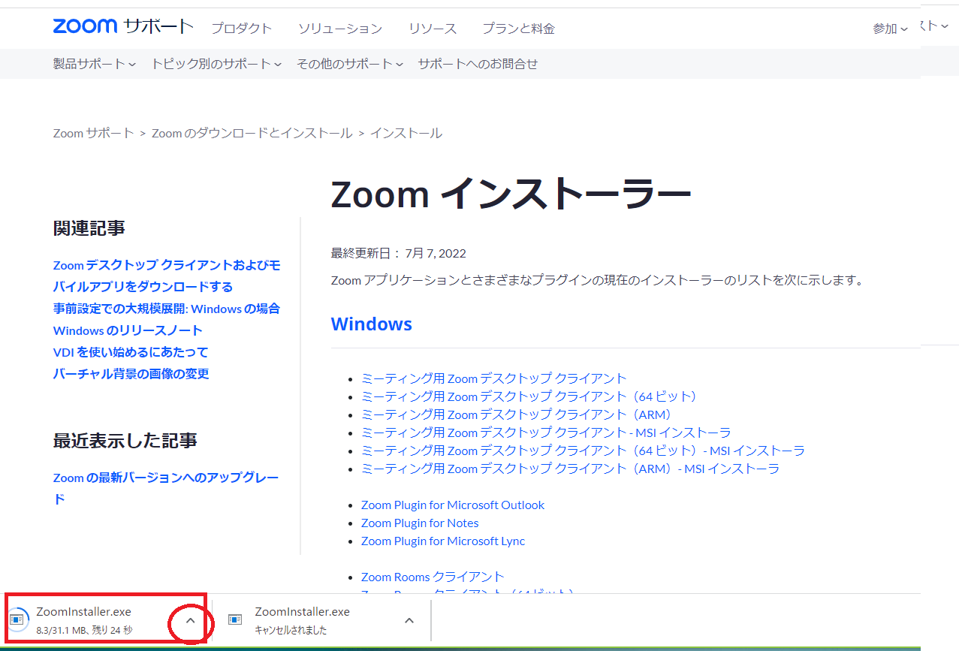Open the ソリューション menu

tap(339, 29)
